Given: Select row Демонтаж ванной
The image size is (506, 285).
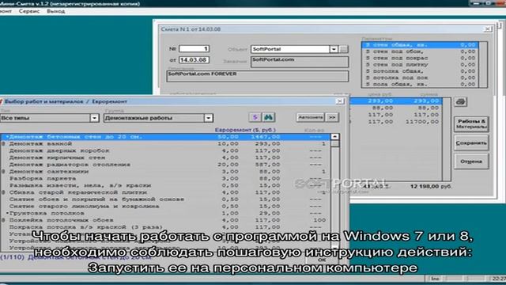Looking at the screenshot, I should click(165, 144).
